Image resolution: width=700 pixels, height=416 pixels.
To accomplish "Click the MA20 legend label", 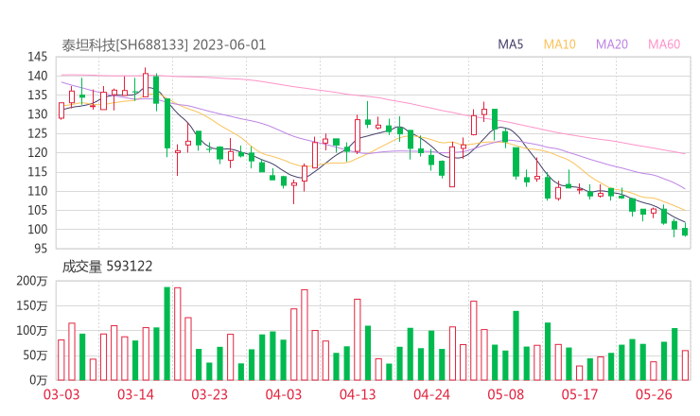I will pyautogui.click(x=612, y=44).
